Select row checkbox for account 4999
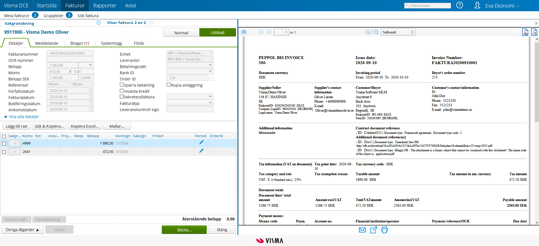The height and width of the screenshot is (246, 539). (4, 143)
